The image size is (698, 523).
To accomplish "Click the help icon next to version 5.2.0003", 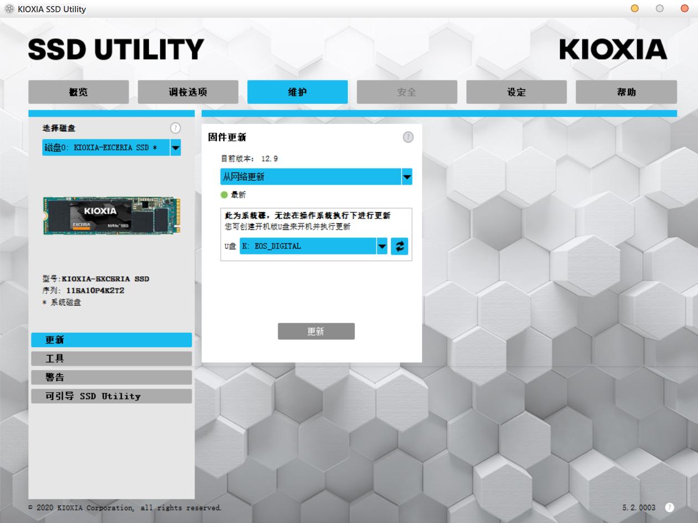I will click(670, 507).
